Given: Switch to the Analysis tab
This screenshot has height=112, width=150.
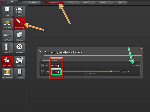Looking at the screenshot, I should point(120,3).
